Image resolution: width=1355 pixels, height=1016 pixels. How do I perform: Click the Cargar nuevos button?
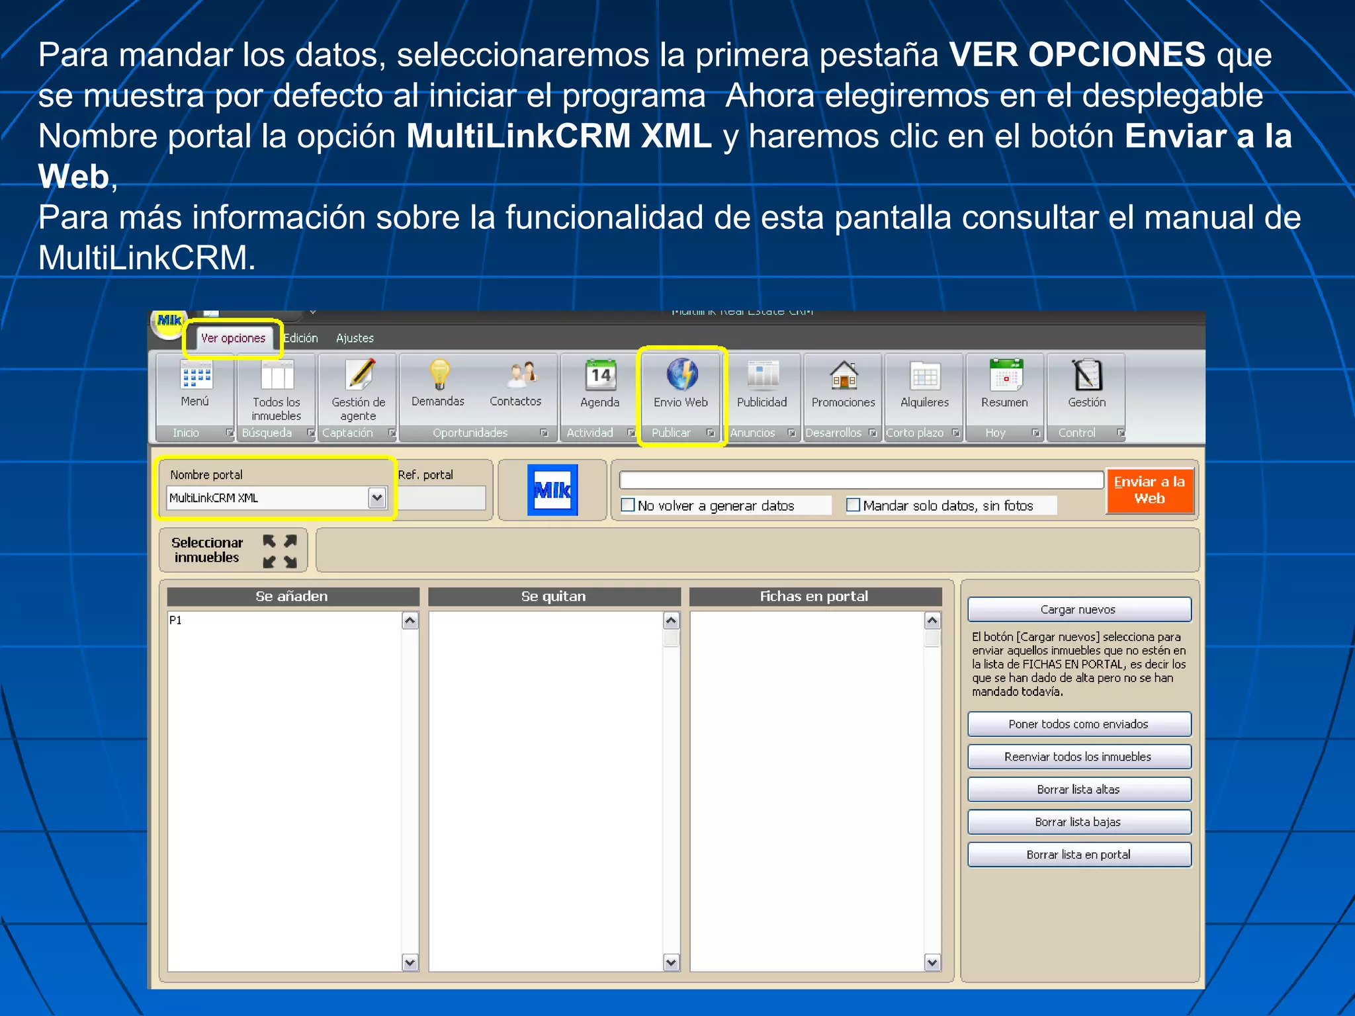1079,609
